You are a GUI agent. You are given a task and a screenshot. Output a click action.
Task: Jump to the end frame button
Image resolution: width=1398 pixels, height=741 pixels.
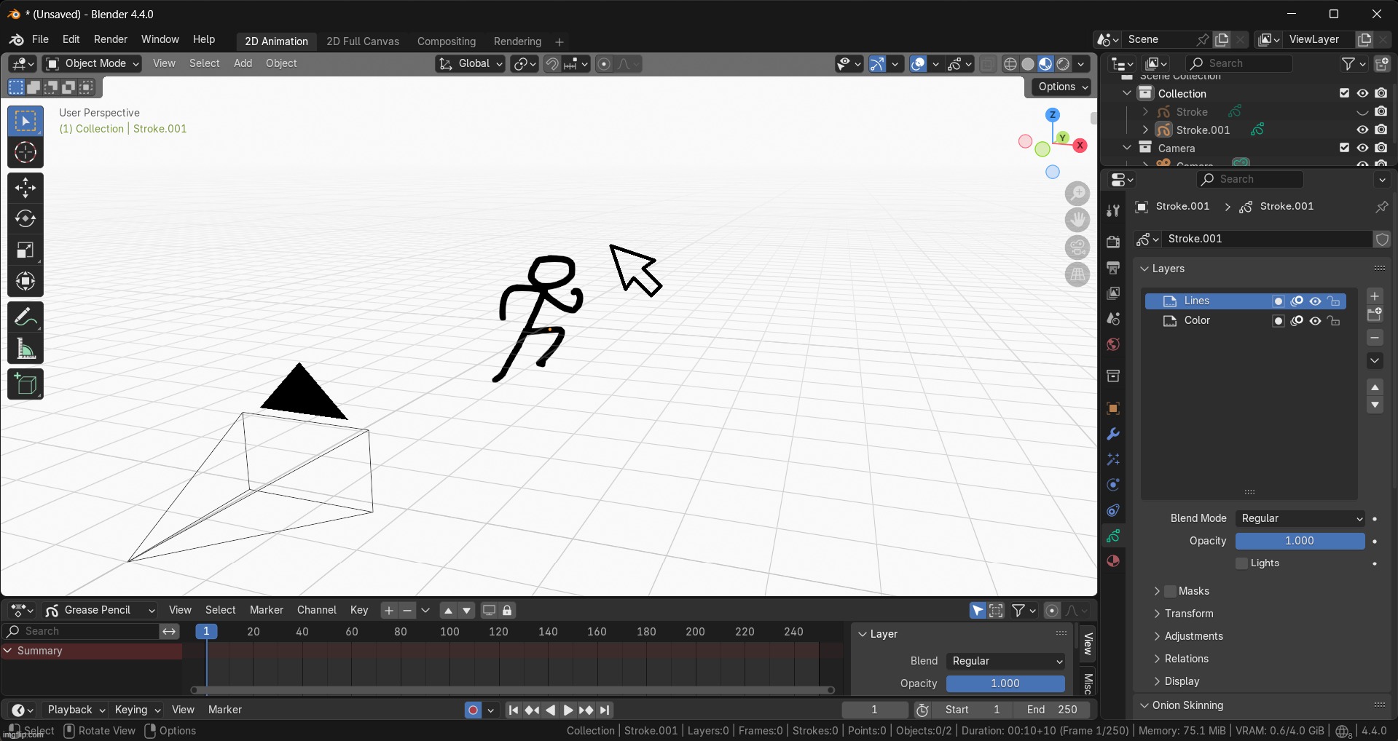(x=605, y=710)
